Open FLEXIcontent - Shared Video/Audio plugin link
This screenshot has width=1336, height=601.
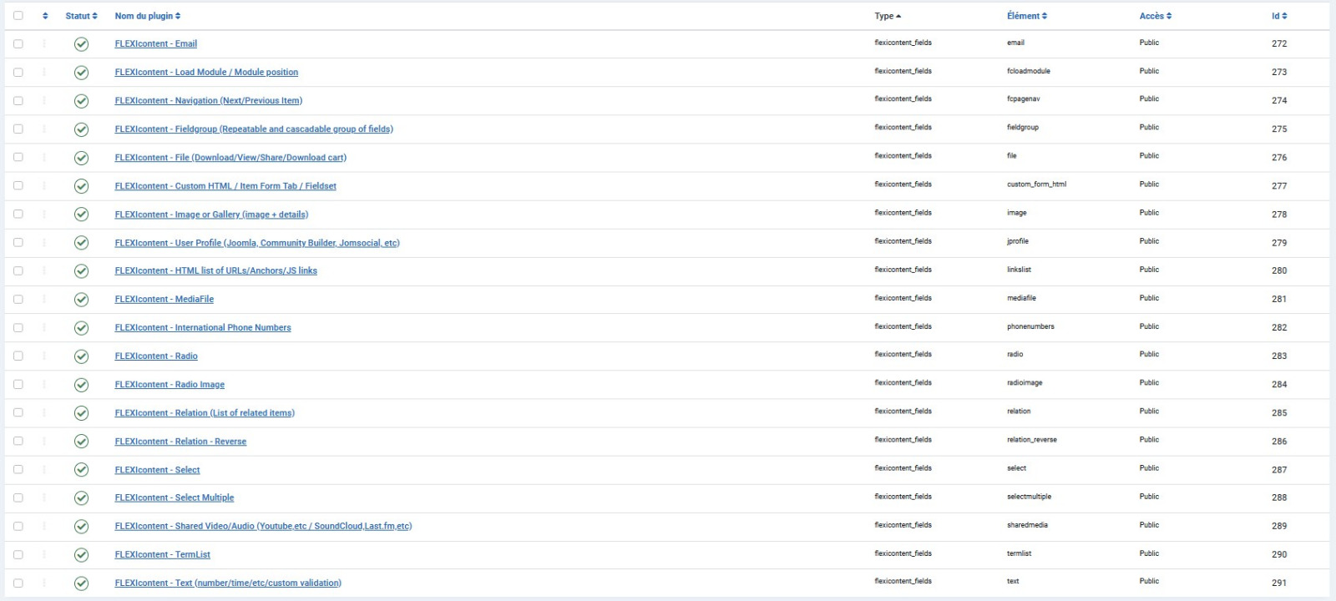pyautogui.click(x=263, y=526)
